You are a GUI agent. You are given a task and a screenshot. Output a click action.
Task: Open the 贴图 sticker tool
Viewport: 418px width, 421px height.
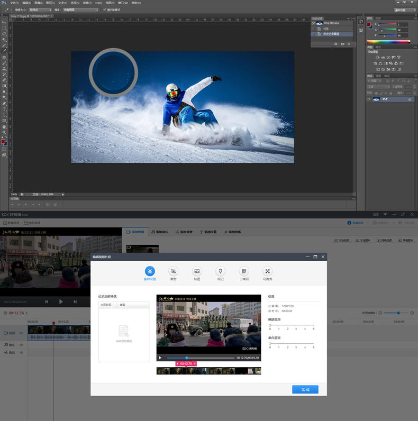[x=197, y=271]
